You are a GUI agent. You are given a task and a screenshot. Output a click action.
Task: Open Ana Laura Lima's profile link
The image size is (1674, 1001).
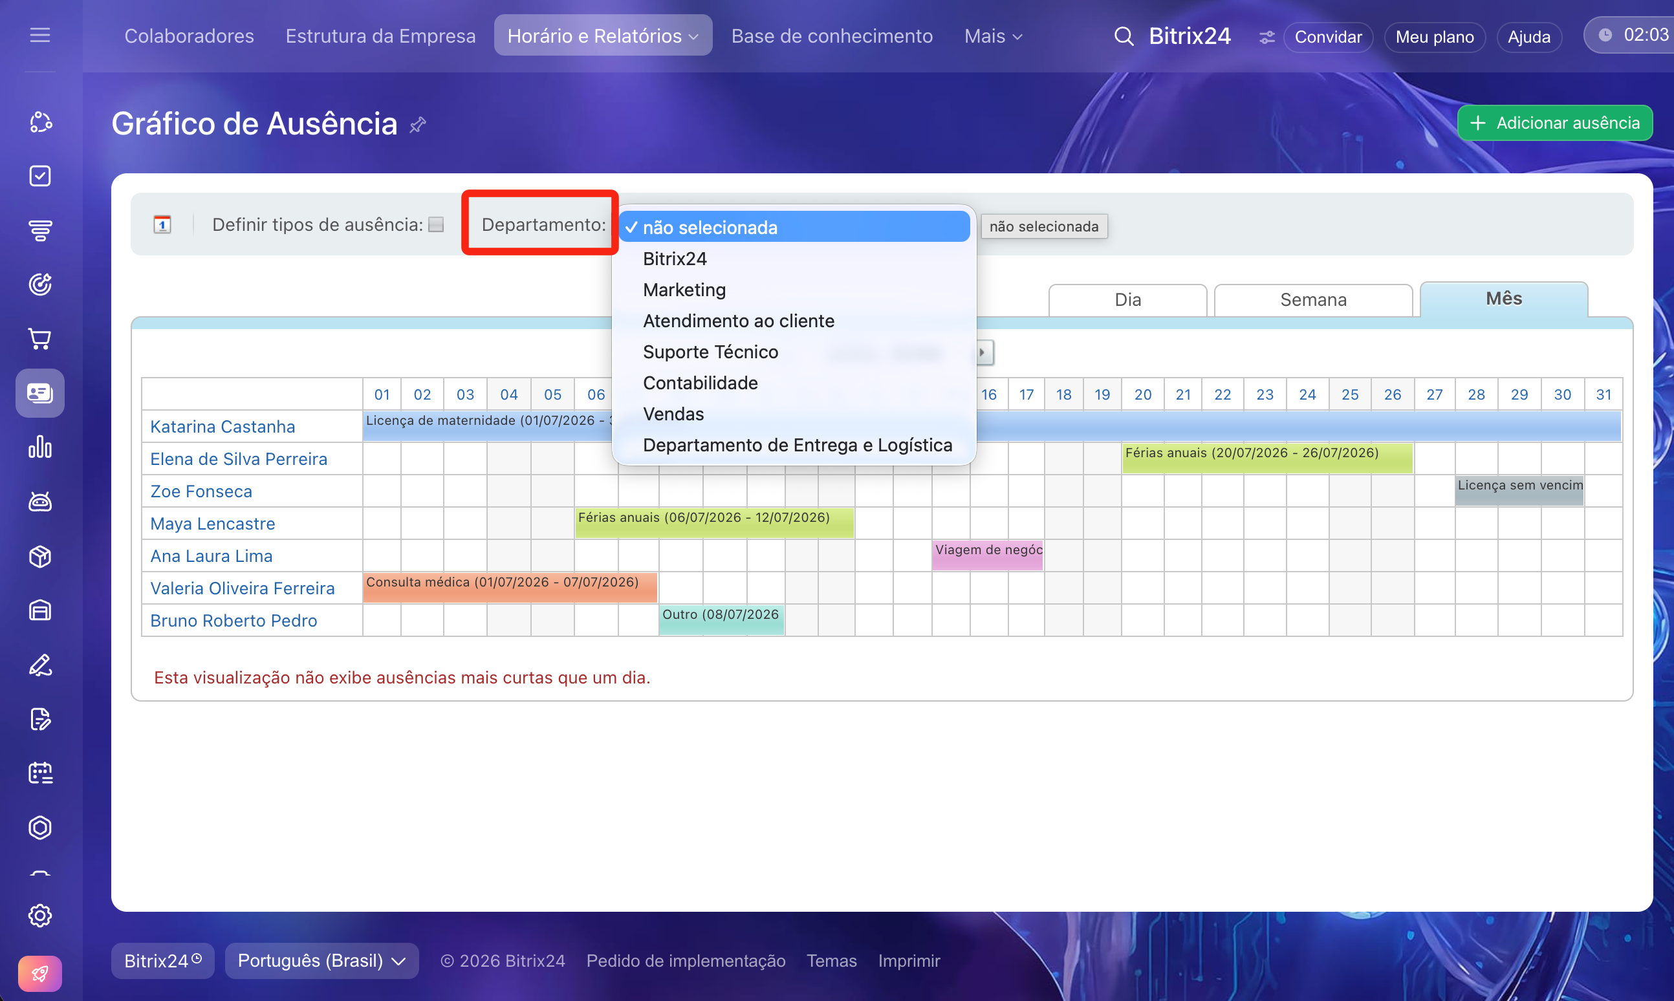tap(211, 557)
